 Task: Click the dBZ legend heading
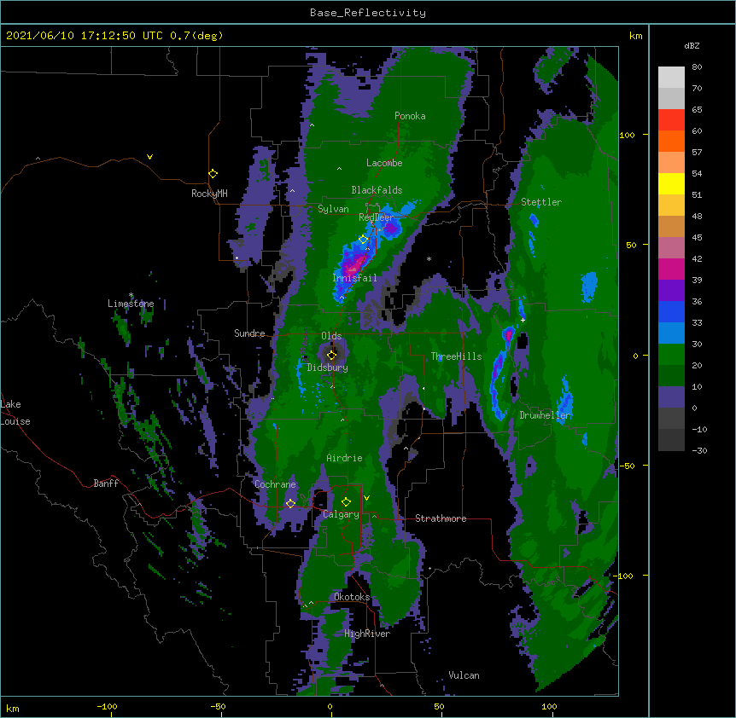click(692, 46)
